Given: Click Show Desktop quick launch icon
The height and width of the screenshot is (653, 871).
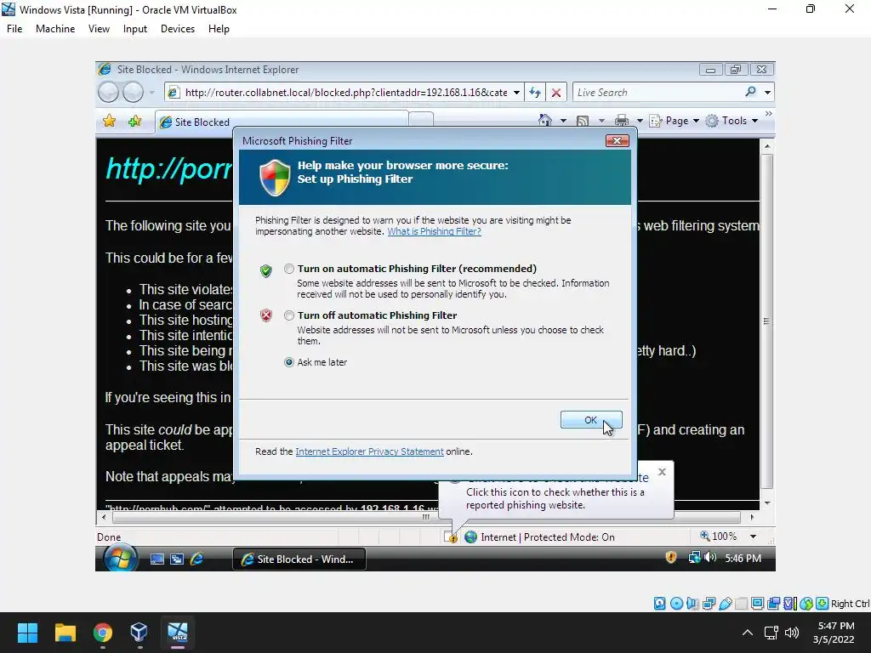Looking at the screenshot, I should tap(157, 559).
